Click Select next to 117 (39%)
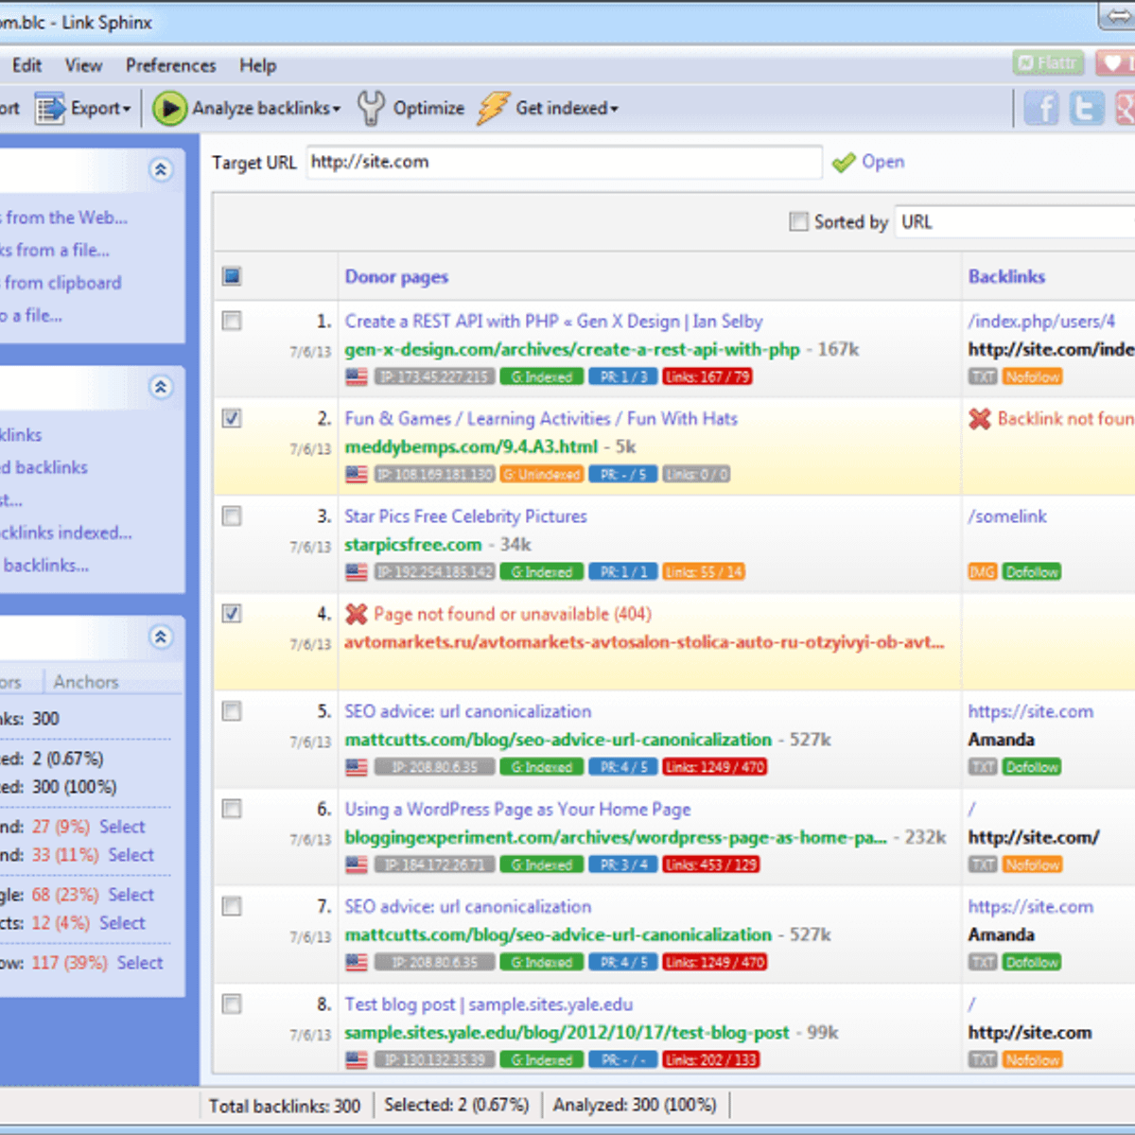Image resolution: width=1135 pixels, height=1135 pixels. click(139, 962)
